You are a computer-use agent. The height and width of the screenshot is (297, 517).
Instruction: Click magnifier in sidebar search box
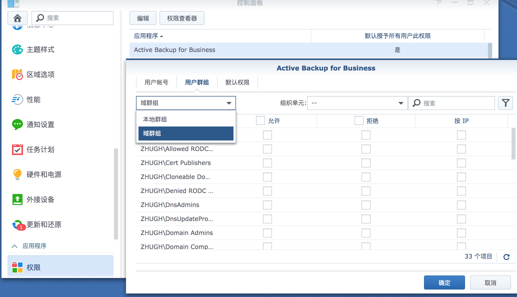coord(40,18)
